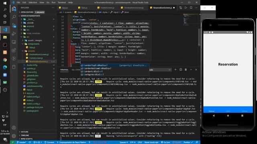Select borderTopEndRadius autocomplete suggestion
Screen dimensions: 257x144
pos(115,65)
